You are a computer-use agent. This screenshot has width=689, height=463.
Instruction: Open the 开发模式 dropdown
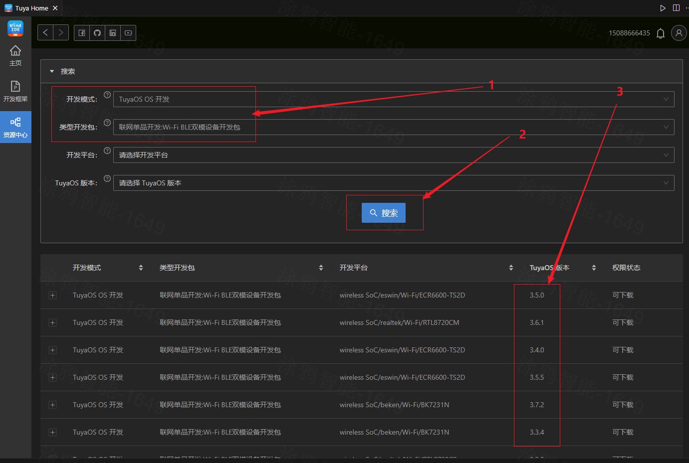394,99
